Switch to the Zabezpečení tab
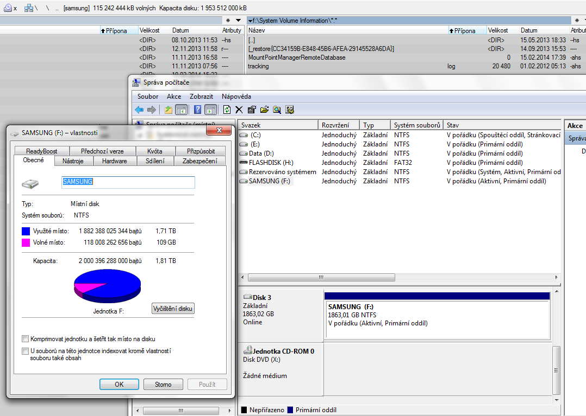The image size is (586, 416). point(200,161)
